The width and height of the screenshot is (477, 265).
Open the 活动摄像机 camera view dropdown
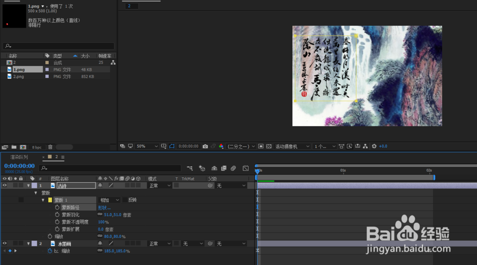[292, 147]
